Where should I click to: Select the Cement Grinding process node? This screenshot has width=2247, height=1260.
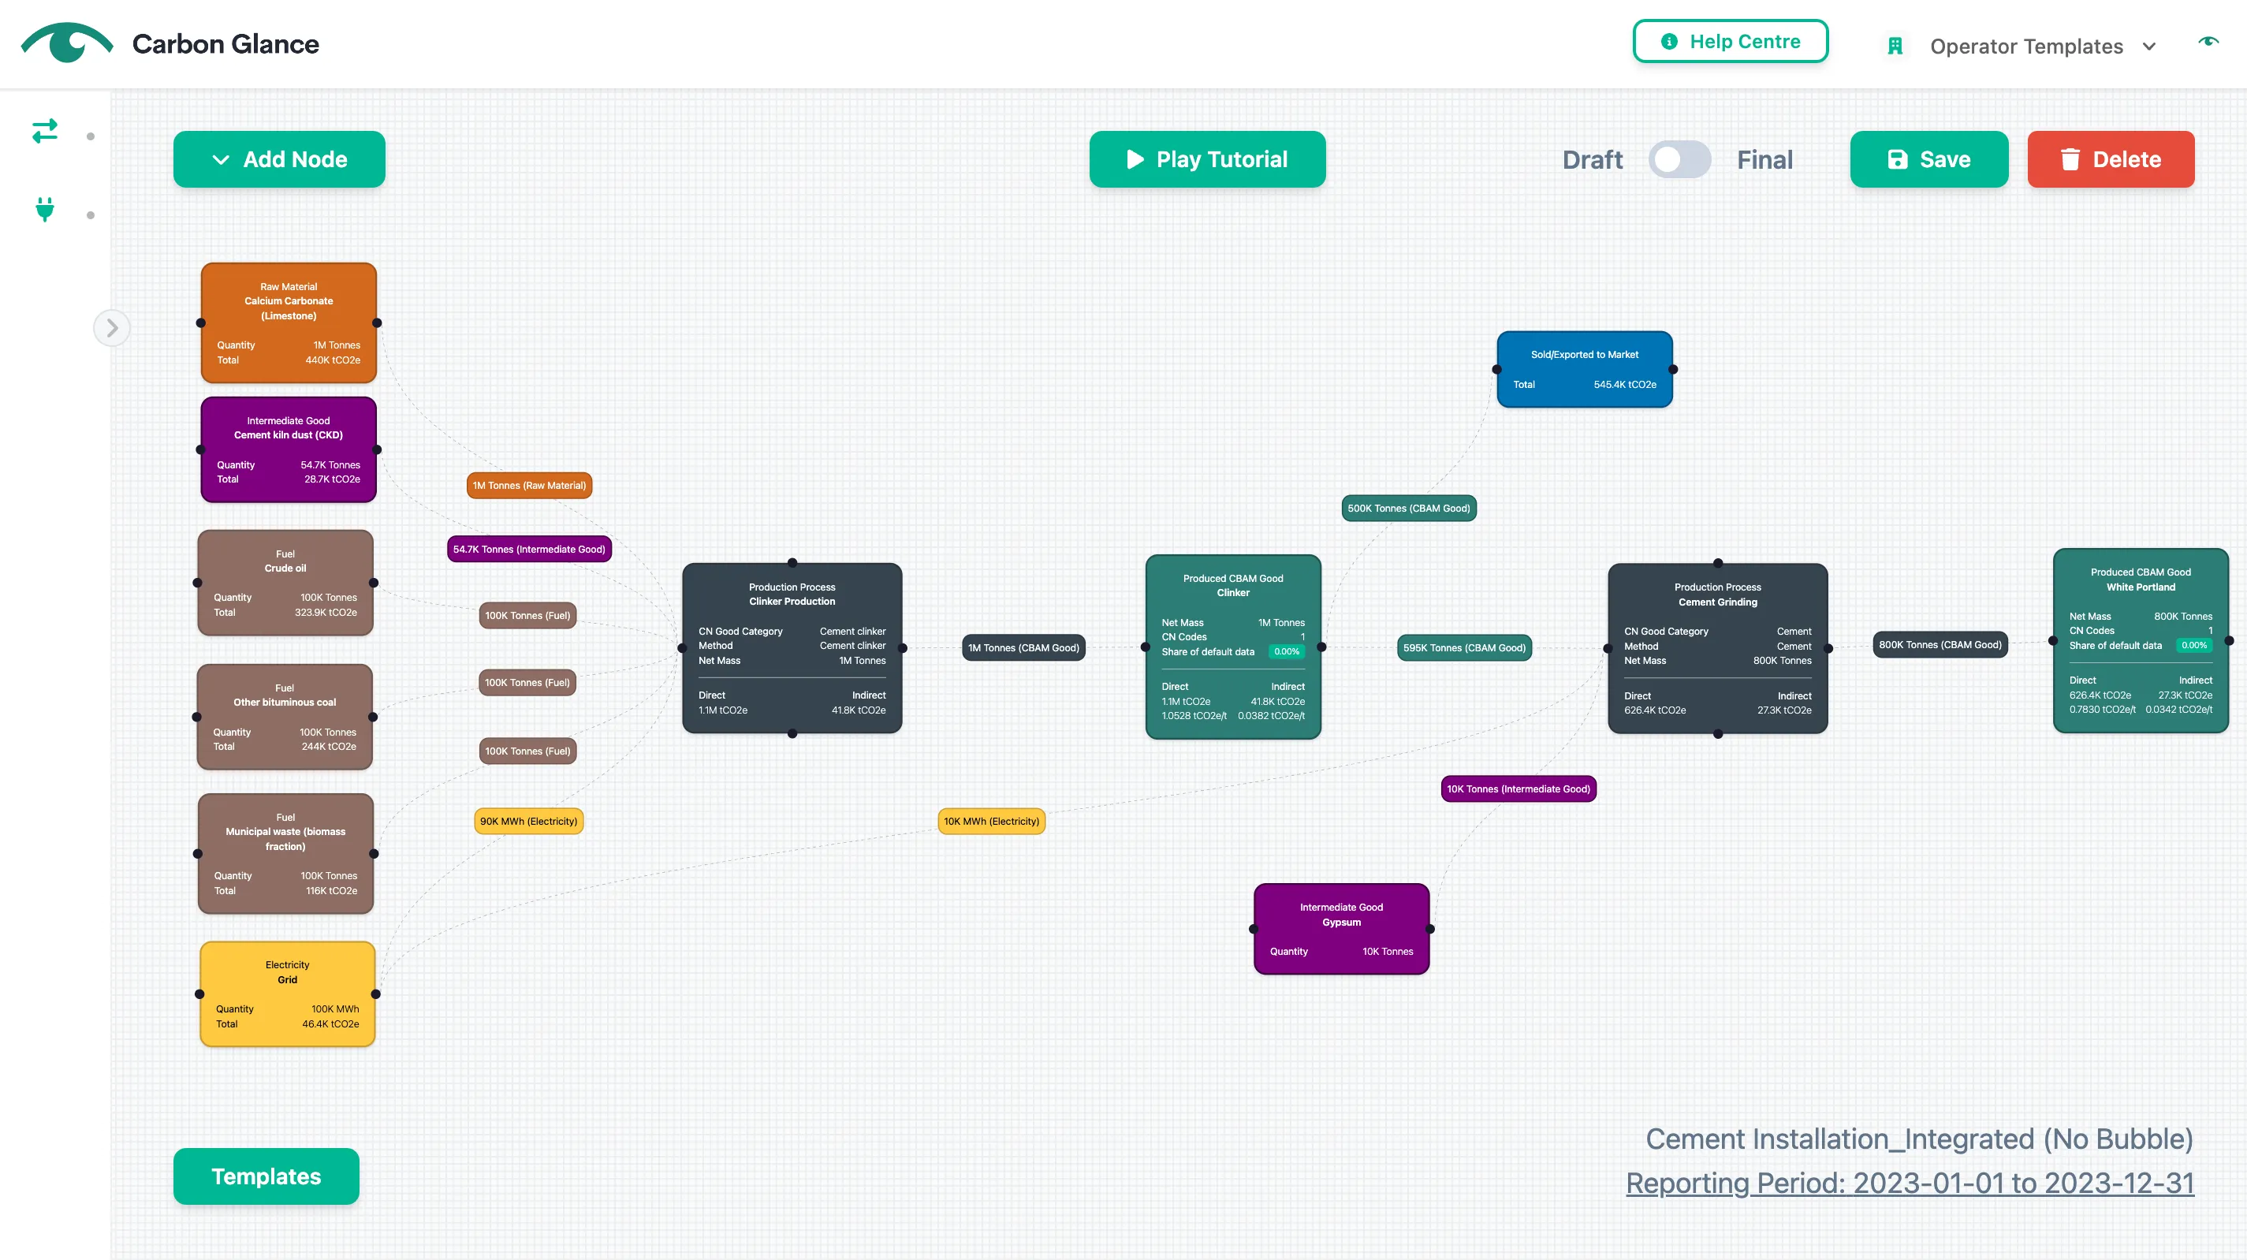(x=1717, y=648)
